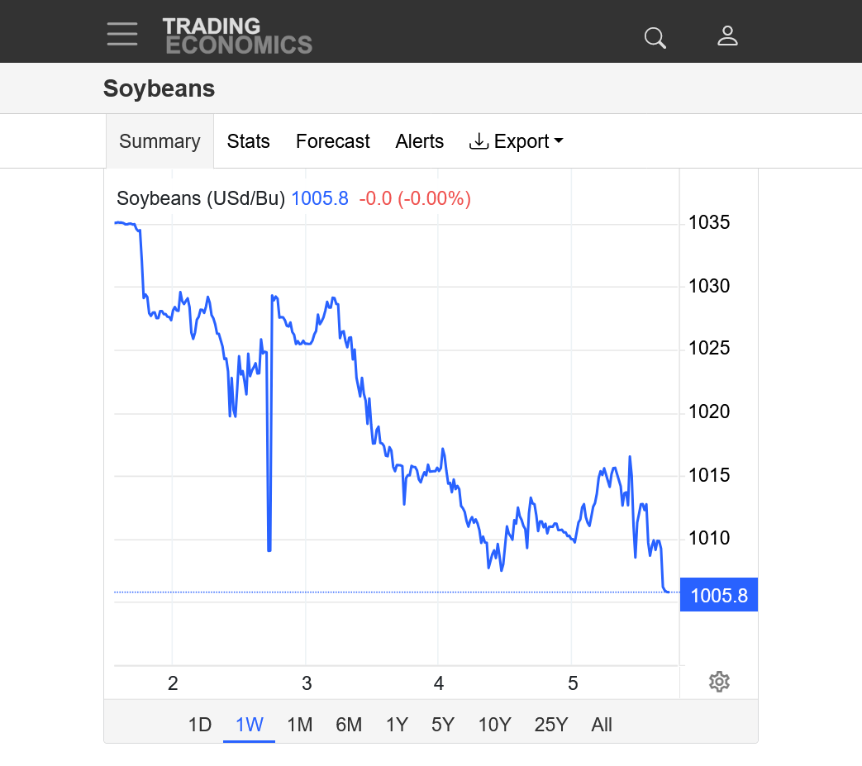Open the user account icon
This screenshot has height=766, width=862.
[x=727, y=36]
